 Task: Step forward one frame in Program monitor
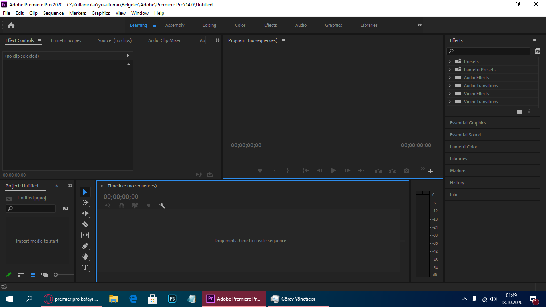pos(347,171)
